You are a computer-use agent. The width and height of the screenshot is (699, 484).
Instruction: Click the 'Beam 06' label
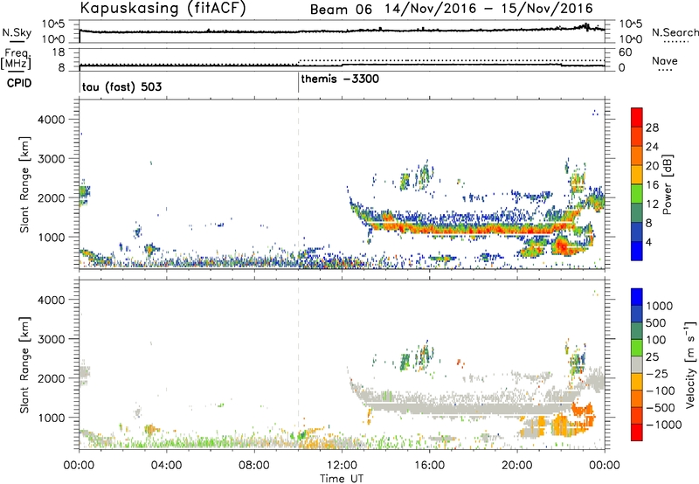[x=341, y=9]
